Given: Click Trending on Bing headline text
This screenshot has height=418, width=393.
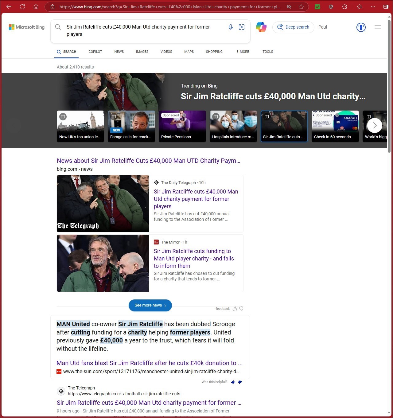Looking at the screenshot, I should [273, 96].
